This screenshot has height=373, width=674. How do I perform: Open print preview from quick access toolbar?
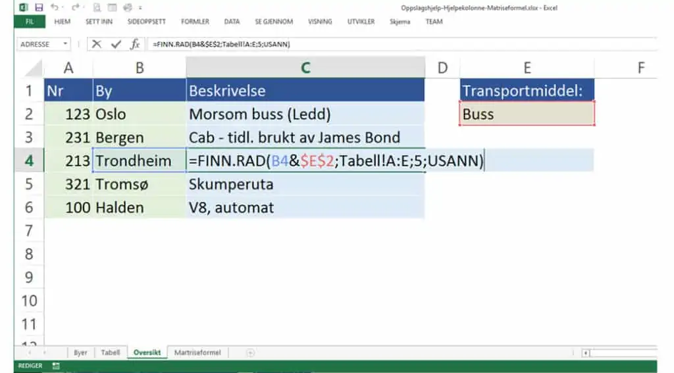[97, 7]
